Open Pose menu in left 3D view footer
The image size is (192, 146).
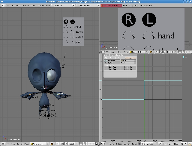tap(26, 144)
